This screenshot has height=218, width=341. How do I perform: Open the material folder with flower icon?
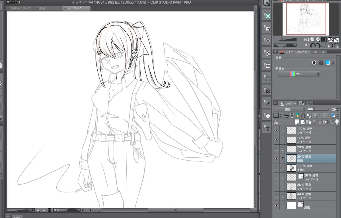click(x=267, y=16)
